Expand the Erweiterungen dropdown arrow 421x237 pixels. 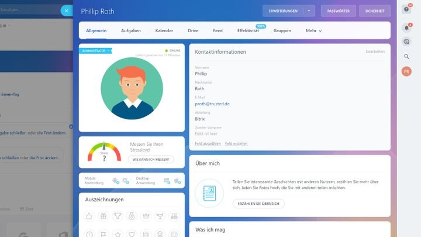309,11
